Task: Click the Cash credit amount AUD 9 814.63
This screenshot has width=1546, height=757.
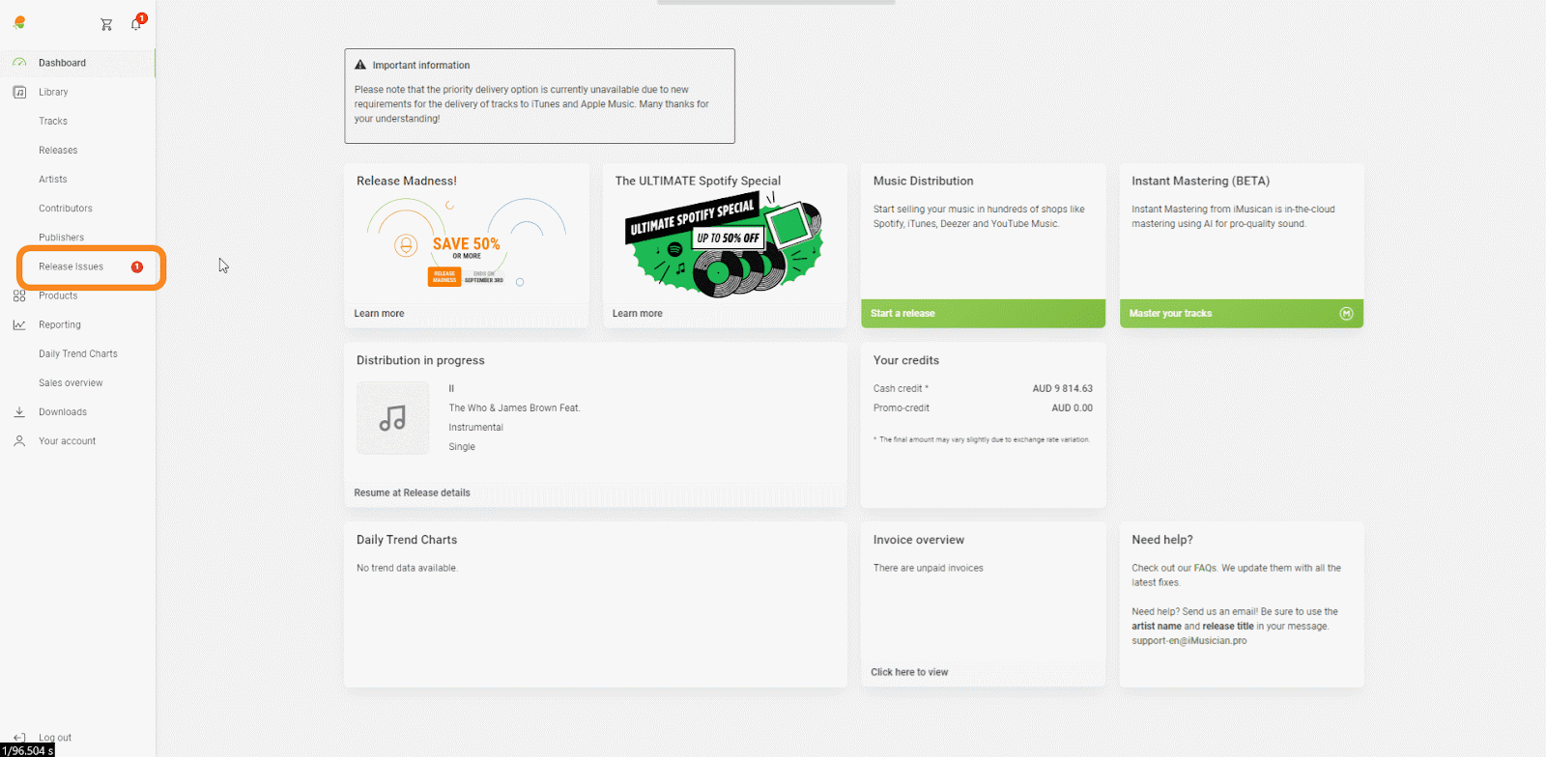Action: (x=1062, y=388)
